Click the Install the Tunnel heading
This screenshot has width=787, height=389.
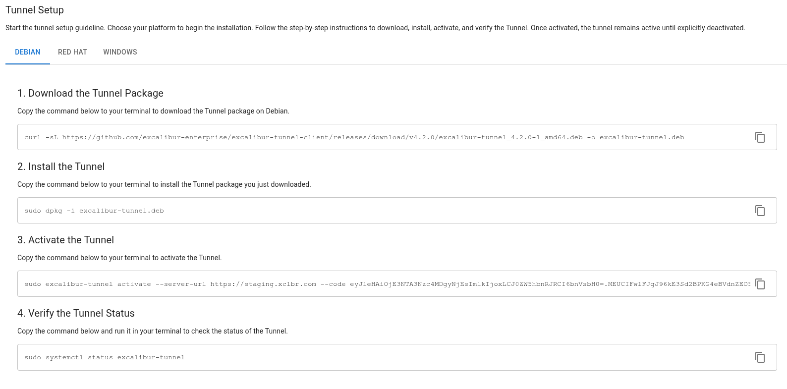click(x=61, y=167)
